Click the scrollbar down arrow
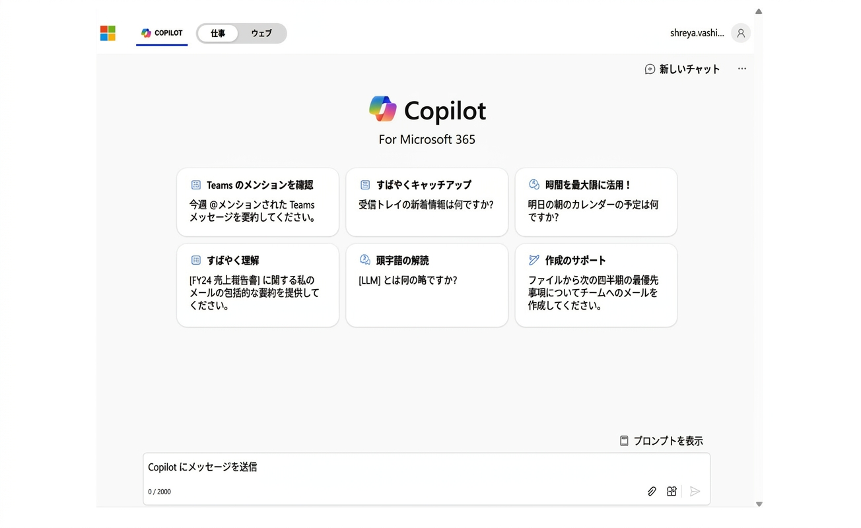Screen dimensions: 861x528 pyautogui.click(x=759, y=504)
